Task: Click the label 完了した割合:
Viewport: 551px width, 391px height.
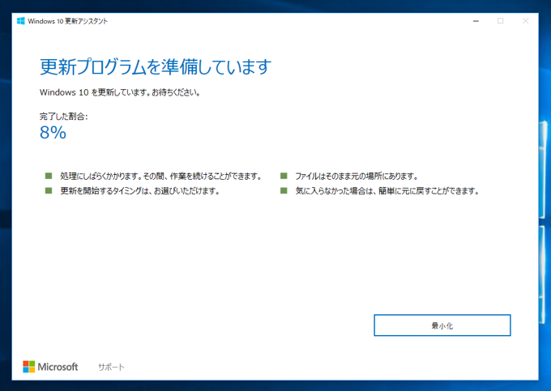Action: 63,117
